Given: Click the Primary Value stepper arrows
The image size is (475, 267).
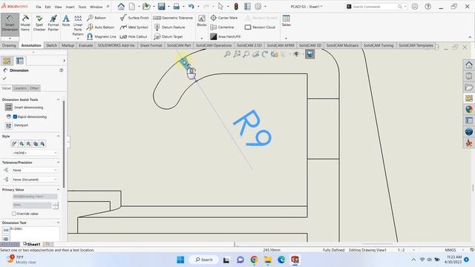Looking at the screenshot, I should click(x=55, y=206).
